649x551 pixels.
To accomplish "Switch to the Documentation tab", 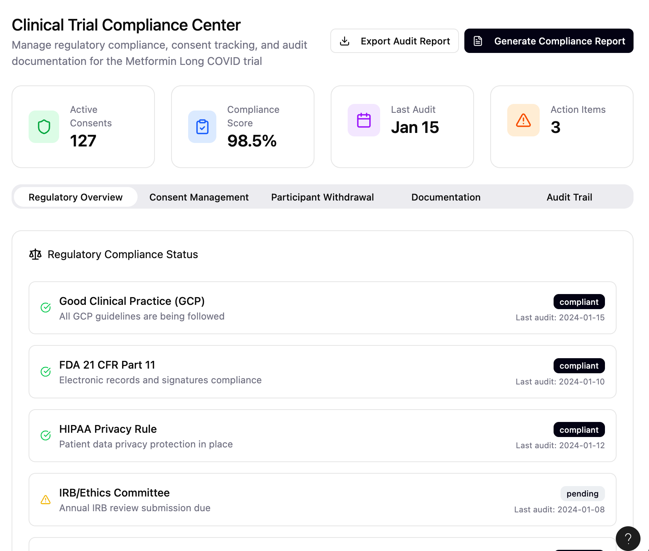I will click(x=446, y=197).
